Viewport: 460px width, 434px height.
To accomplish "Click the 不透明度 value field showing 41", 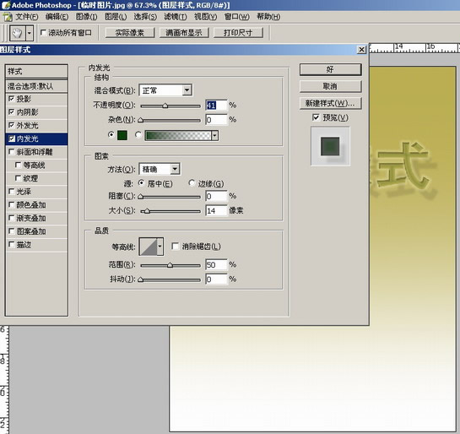I will tap(216, 105).
